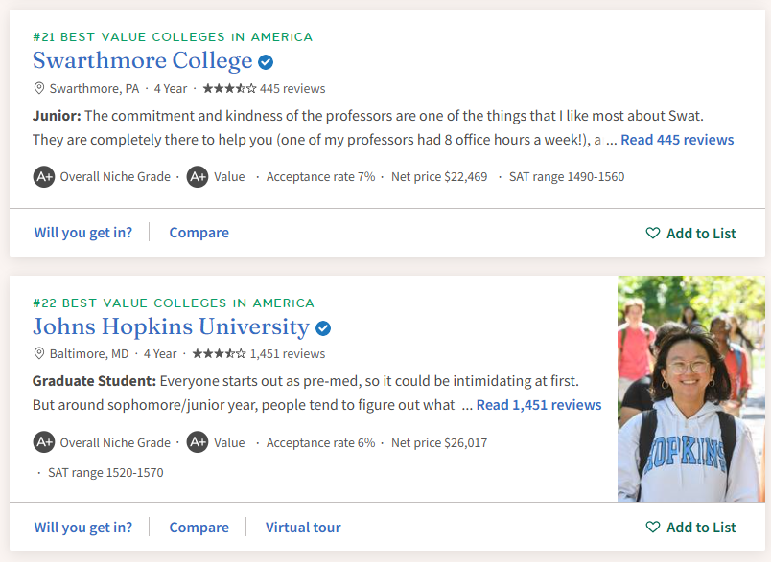Open Johns Hopkins Virtual tour
771x562 pixels.
[x=303, y=528]
